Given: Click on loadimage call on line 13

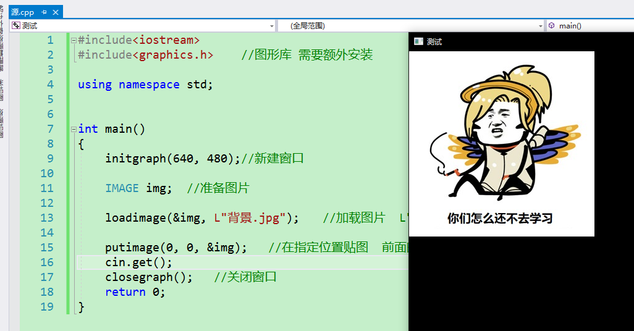Looking at the screenshot, I should pos(202,218).
